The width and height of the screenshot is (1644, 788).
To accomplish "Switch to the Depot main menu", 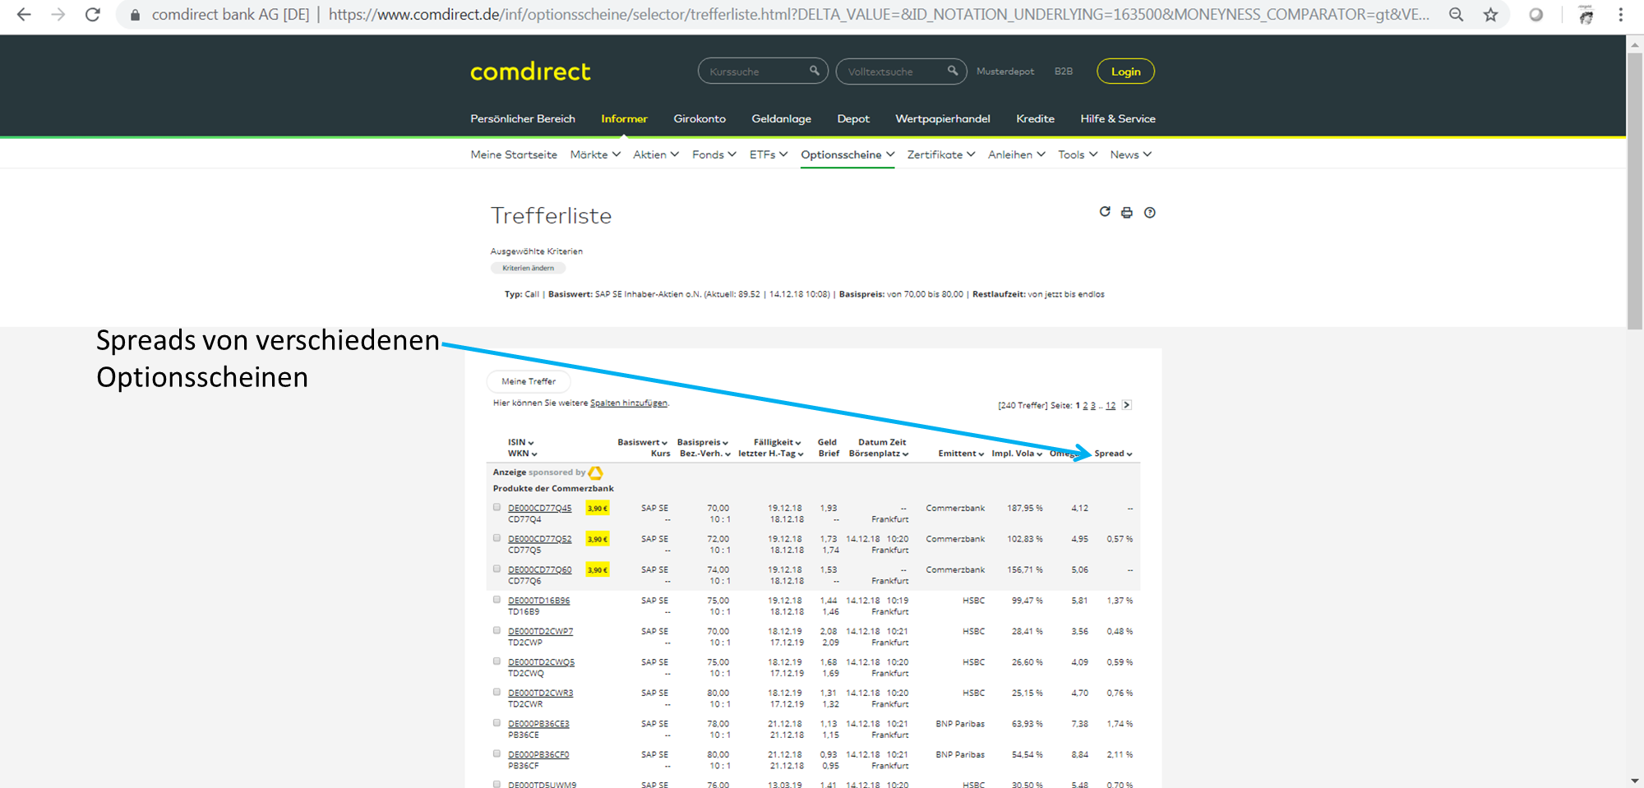I will pyautogui.click(x=852, y=119).
